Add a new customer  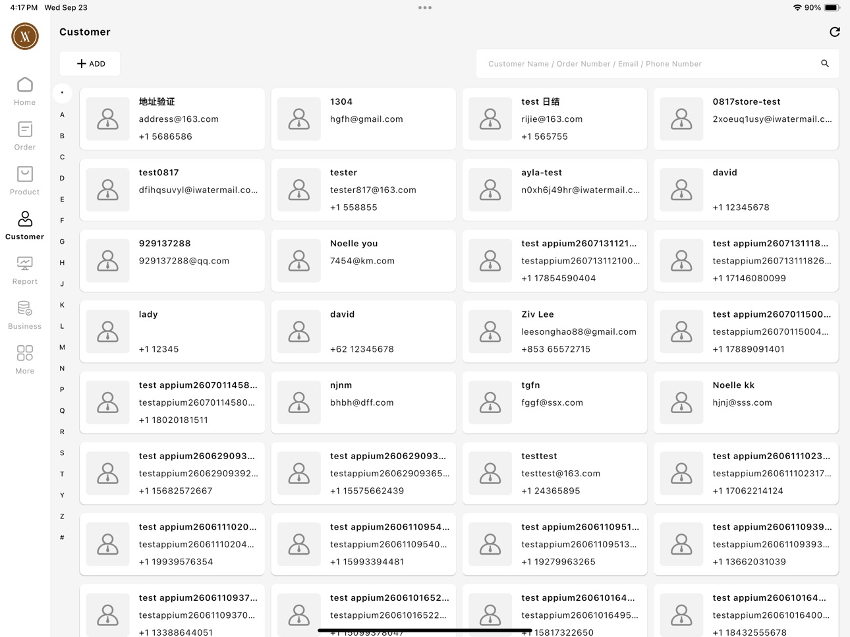(x=90, y=64)
